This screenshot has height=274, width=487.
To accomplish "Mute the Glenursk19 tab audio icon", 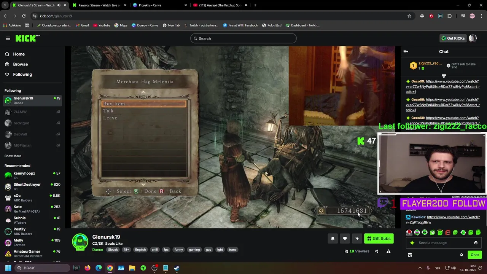I will (x=59, y=5).
